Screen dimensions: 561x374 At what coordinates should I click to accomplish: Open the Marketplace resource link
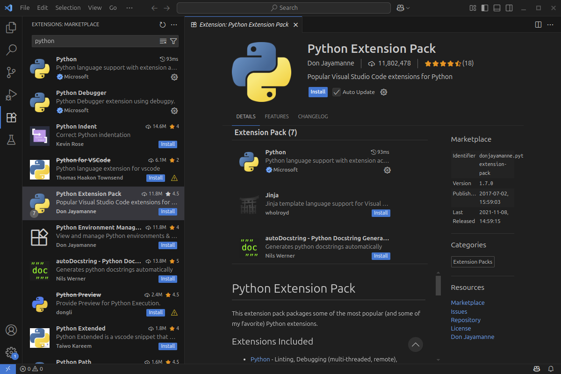point(467,303)
